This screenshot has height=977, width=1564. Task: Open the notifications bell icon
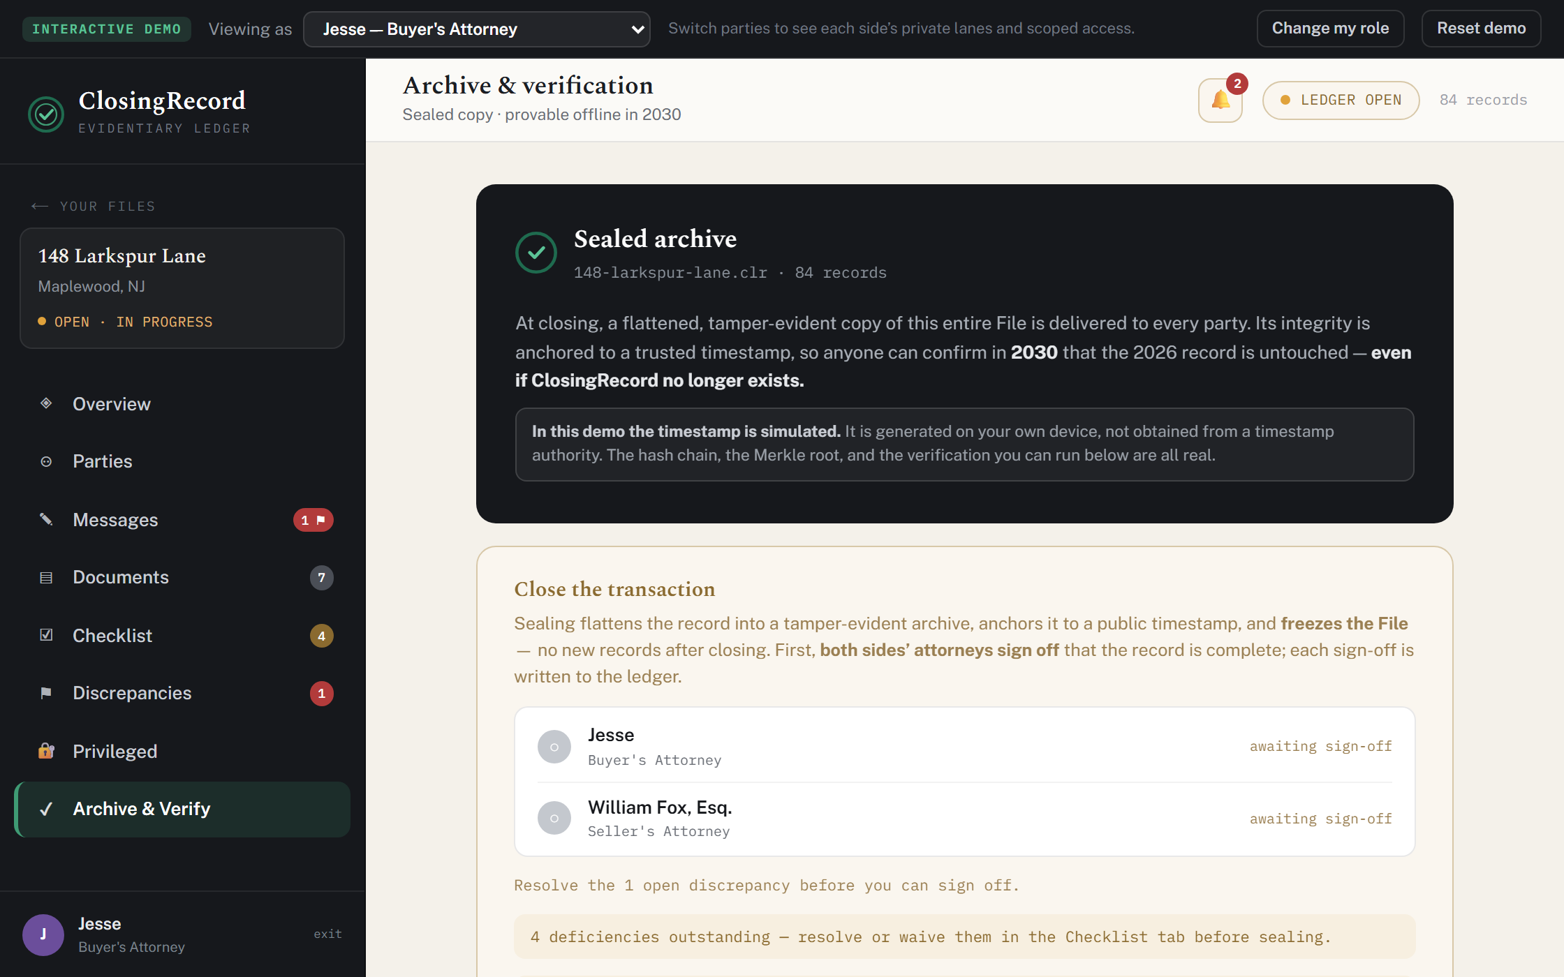(x=1220, y=100)
